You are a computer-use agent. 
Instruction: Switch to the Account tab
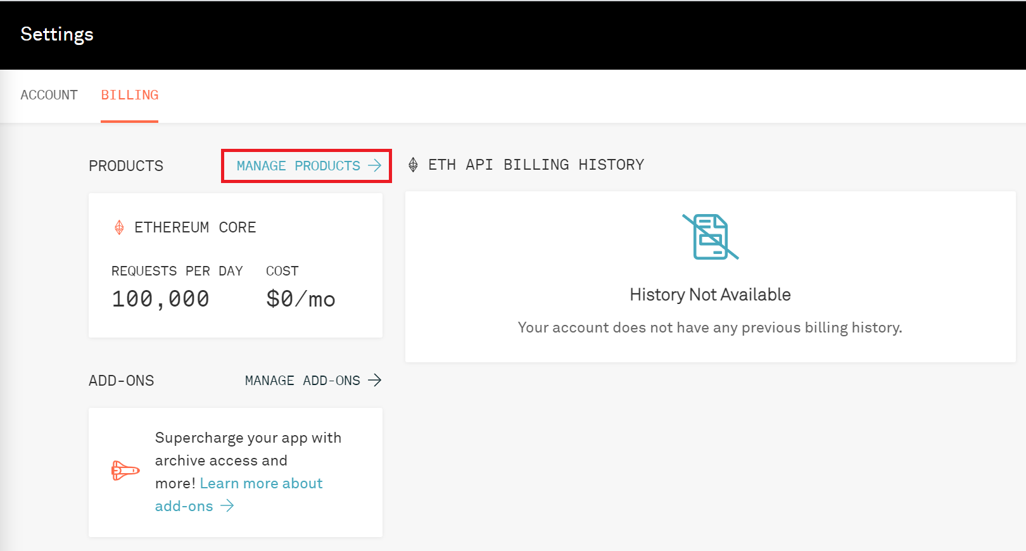49,95
